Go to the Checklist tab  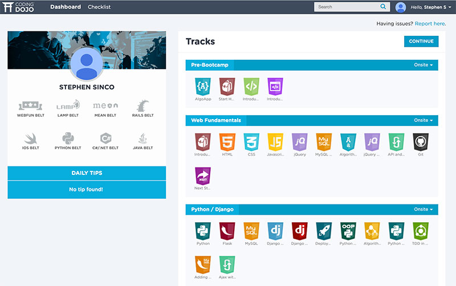tap(99, 7)
